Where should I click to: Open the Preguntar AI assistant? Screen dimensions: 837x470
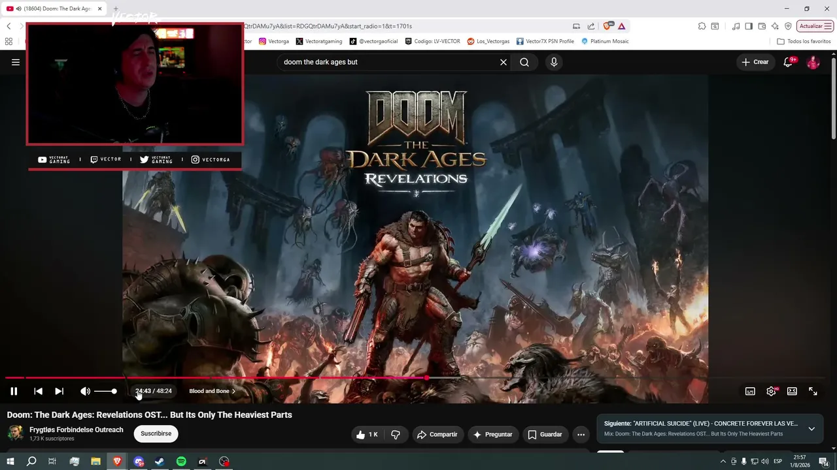tap(492, 434)
